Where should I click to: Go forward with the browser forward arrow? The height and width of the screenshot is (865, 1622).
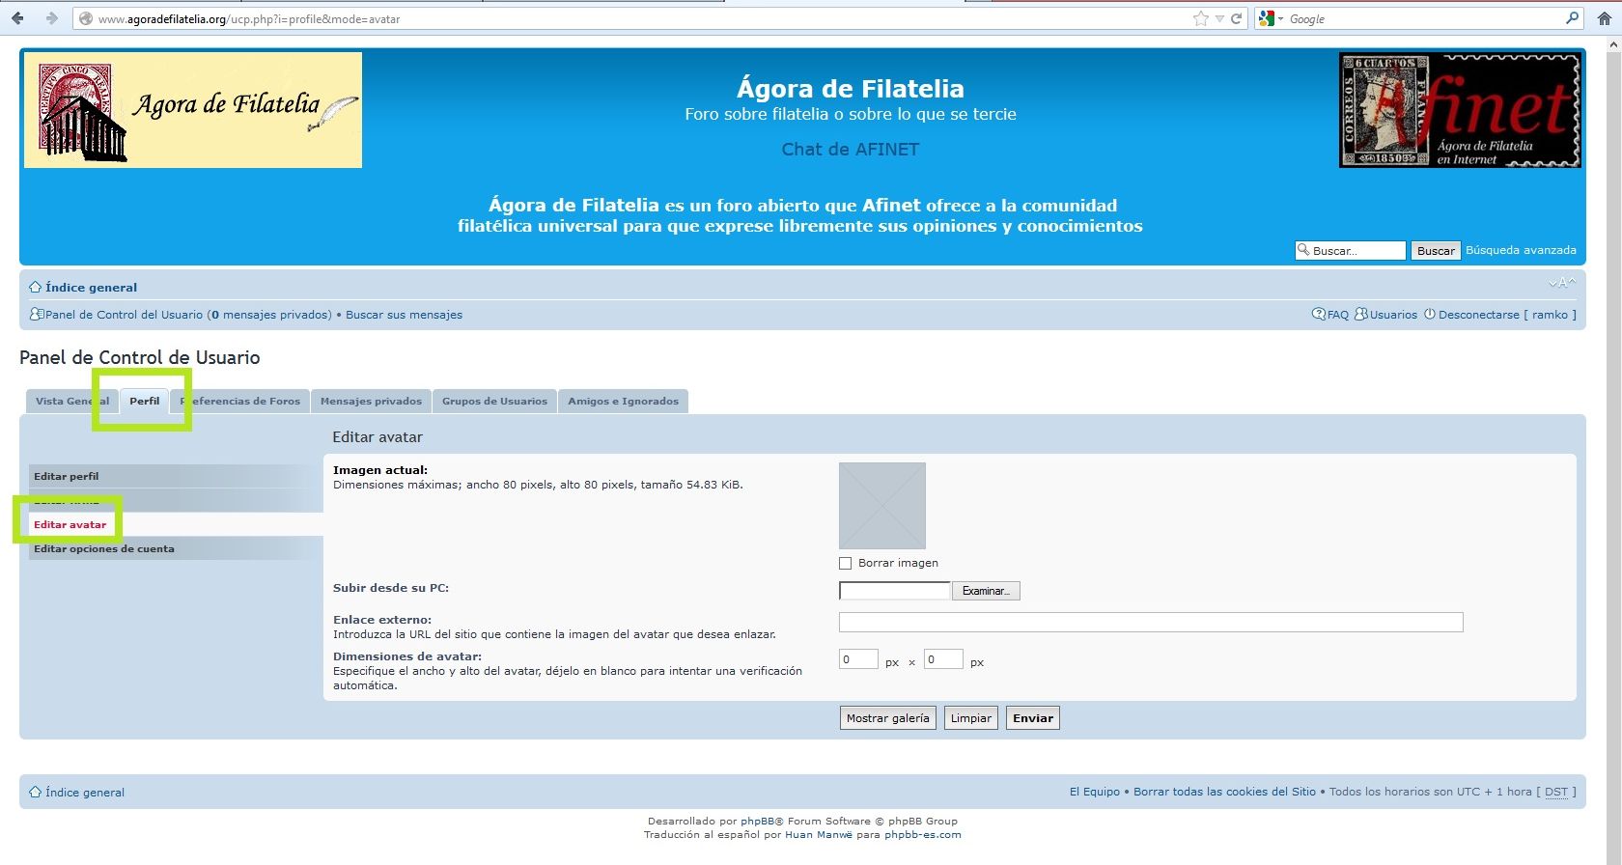51,18
